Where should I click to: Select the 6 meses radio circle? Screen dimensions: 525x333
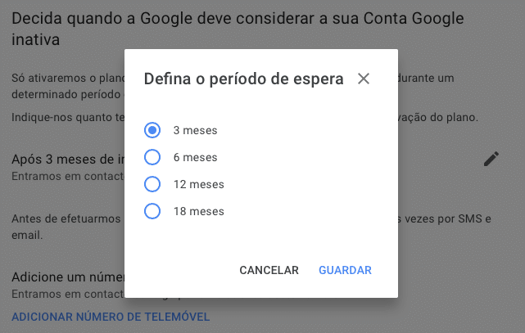[152, 157]
